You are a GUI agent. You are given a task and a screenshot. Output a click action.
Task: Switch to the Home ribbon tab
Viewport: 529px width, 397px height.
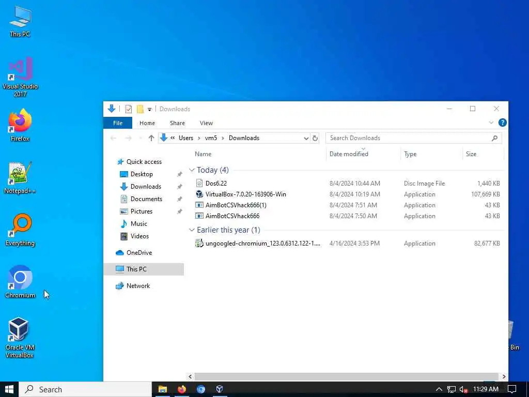pos(147,123)
